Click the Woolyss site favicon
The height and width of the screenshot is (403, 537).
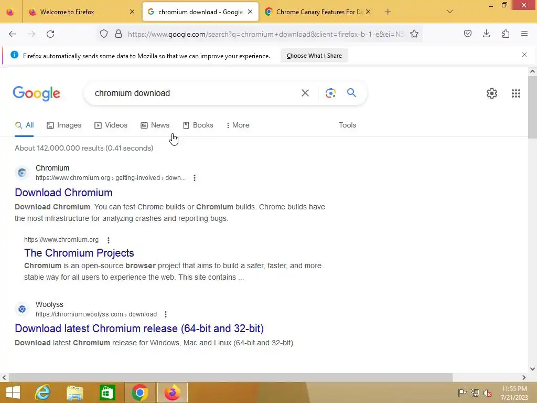pyautogui.click(x=22, y=309)
